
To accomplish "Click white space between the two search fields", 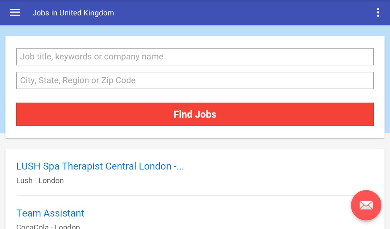I will click(x=195, y=69).
